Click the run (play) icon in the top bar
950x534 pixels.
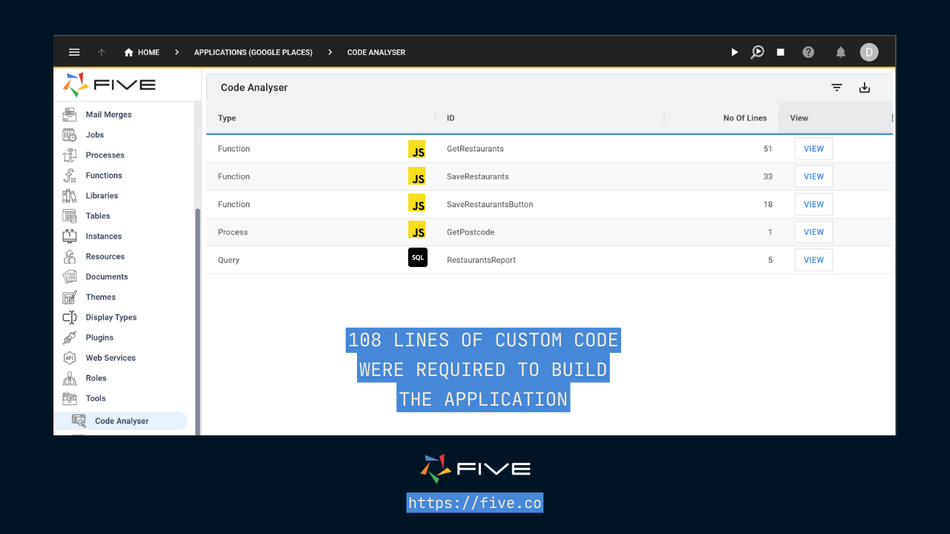point(735,52)
